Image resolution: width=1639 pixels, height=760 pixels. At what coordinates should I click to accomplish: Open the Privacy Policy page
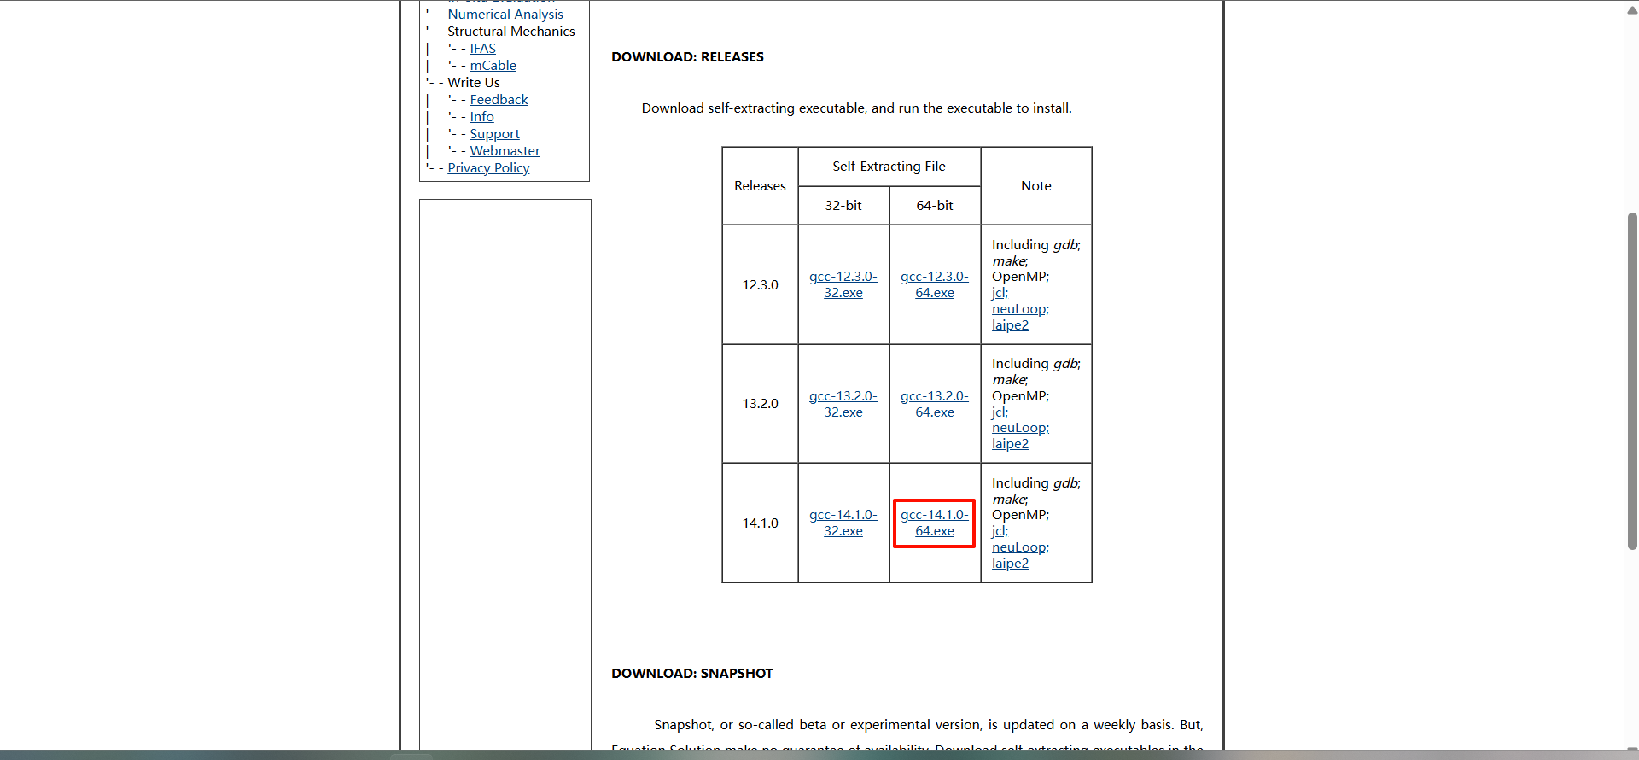[488, 168]
